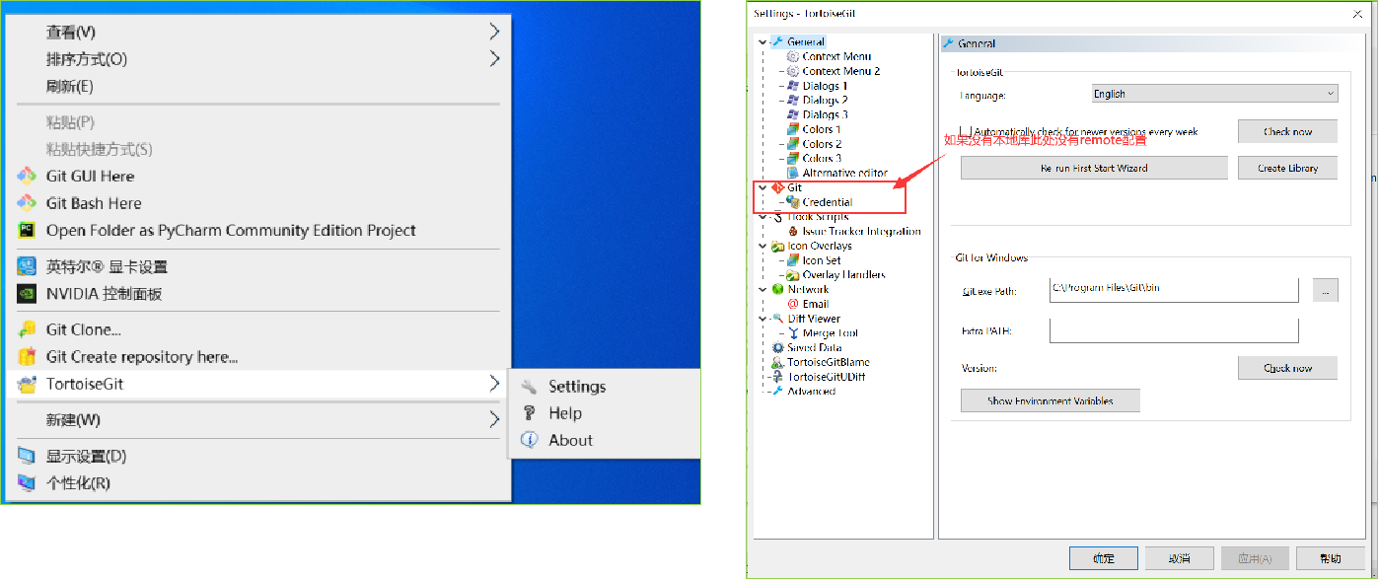Open TortoiseGit Settings from the submenu
Viewport: 1379px width, 580px height.
click(x=577, y=387)
